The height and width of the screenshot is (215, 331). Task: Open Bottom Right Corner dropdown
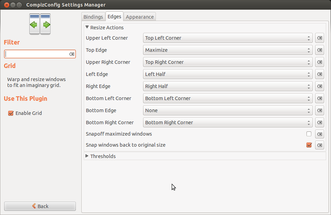pos(228,123)
